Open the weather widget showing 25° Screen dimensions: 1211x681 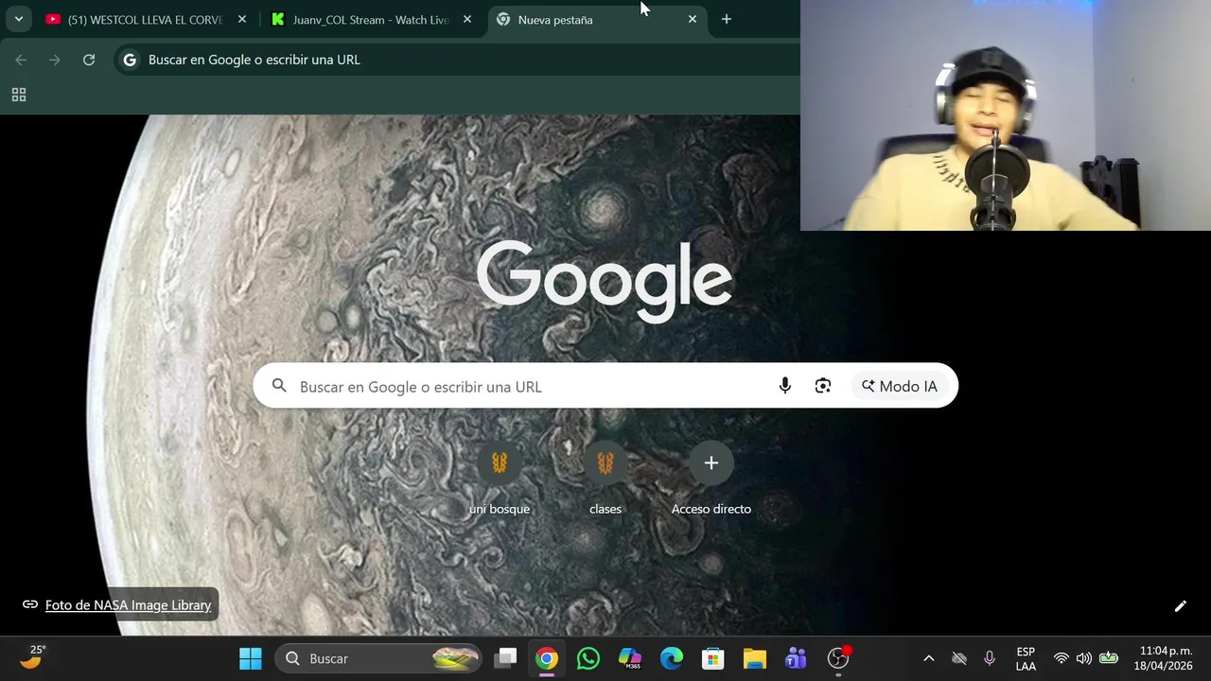[x=33, y=657]
